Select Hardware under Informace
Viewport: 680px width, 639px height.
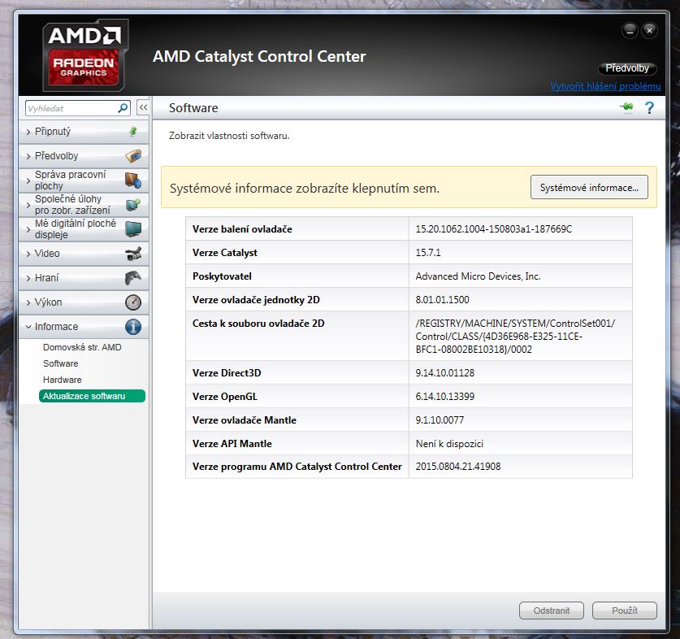click(63, 380)
